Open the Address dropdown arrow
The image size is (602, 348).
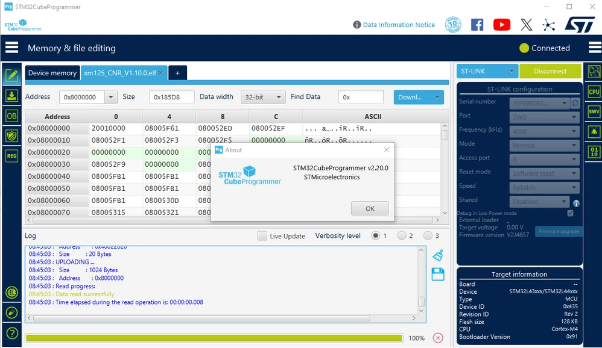click(110, 97)
